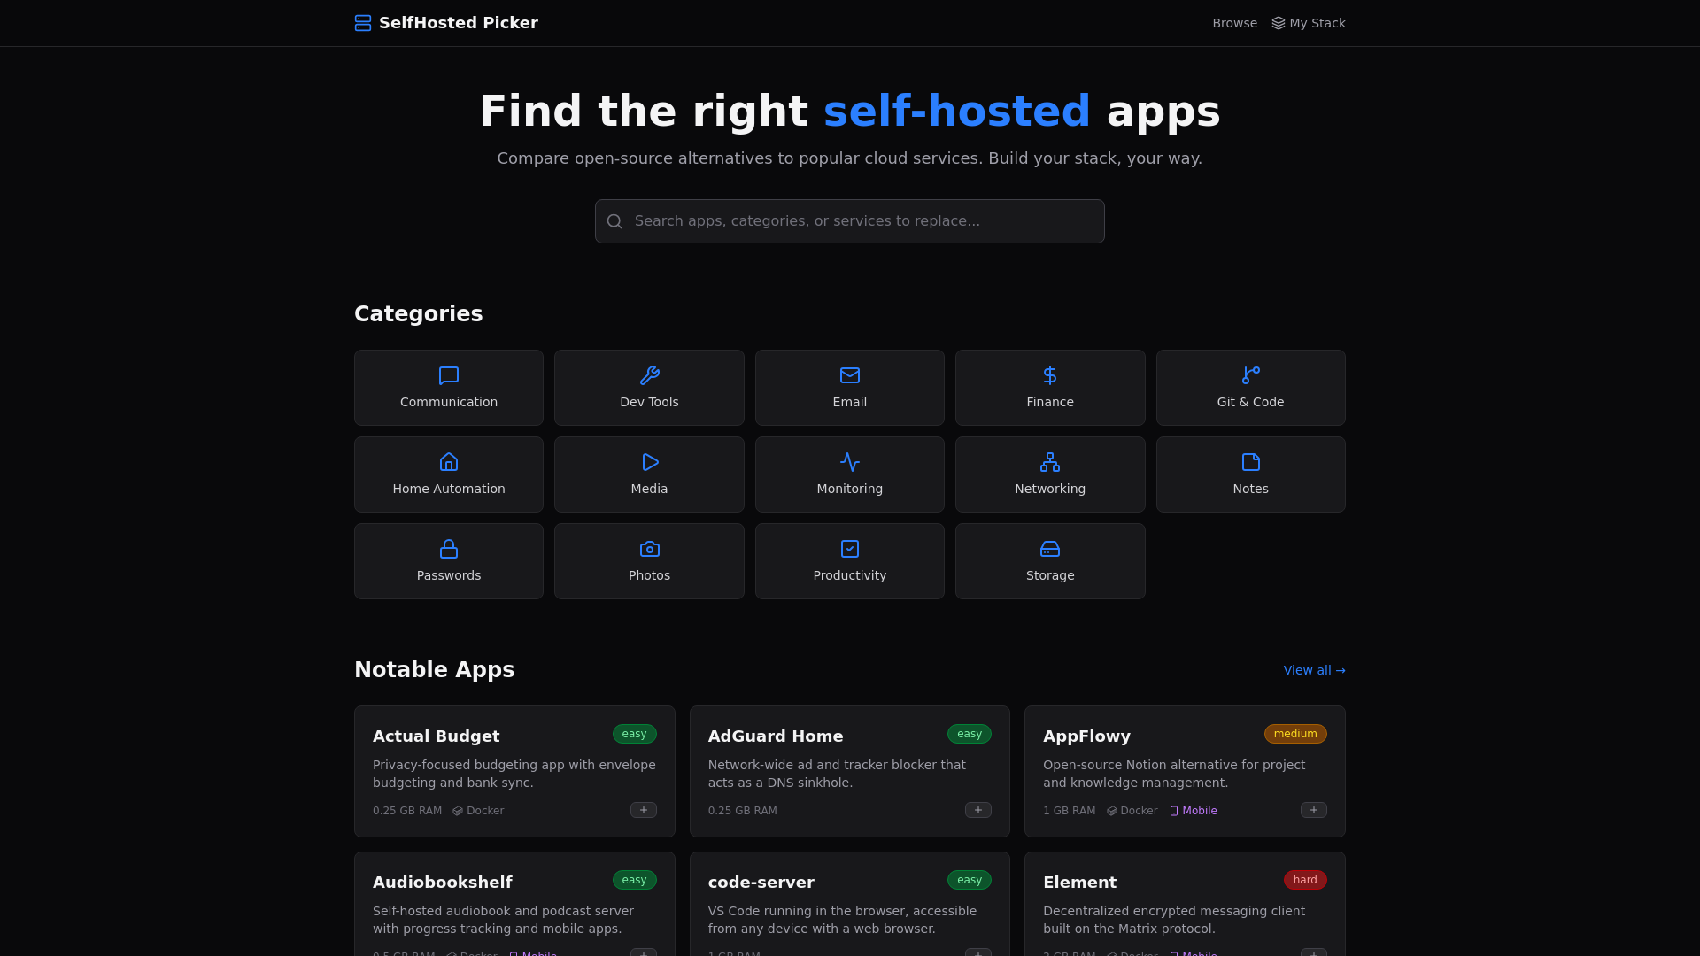Open the code-server app title
The image size is (1700, 956).
[761, 883]
